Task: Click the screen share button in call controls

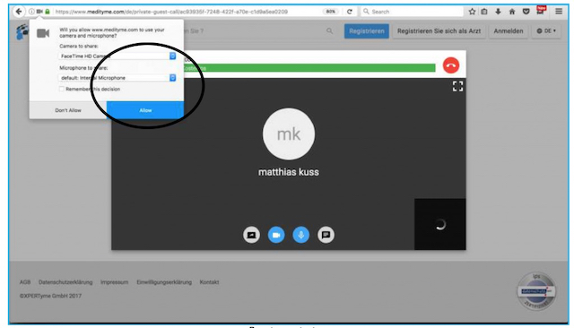Action: (251, 235)
